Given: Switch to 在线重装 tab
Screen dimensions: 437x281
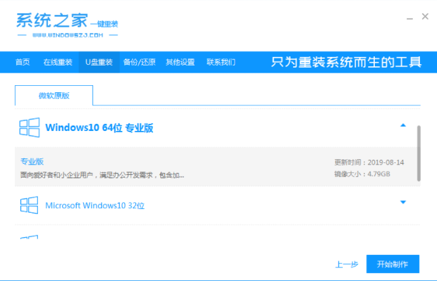Looking at the screenshot, I should [x=58, y=62].
